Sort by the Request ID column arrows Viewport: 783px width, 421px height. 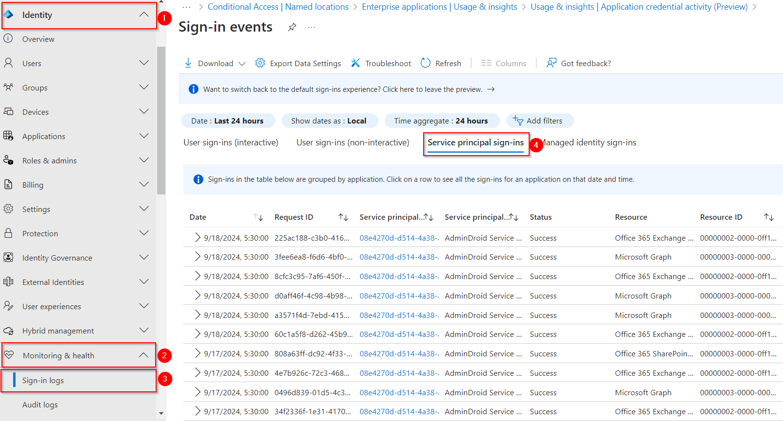click(x=343, y=217)
